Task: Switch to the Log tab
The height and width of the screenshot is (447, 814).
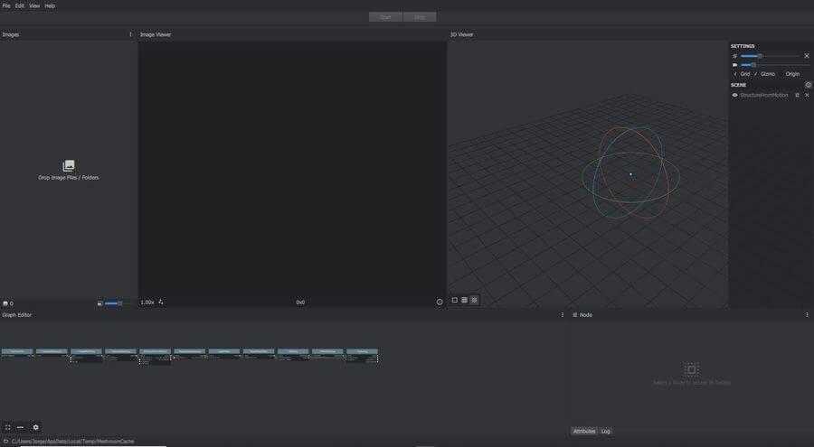Action: click(x=605, y=431)
